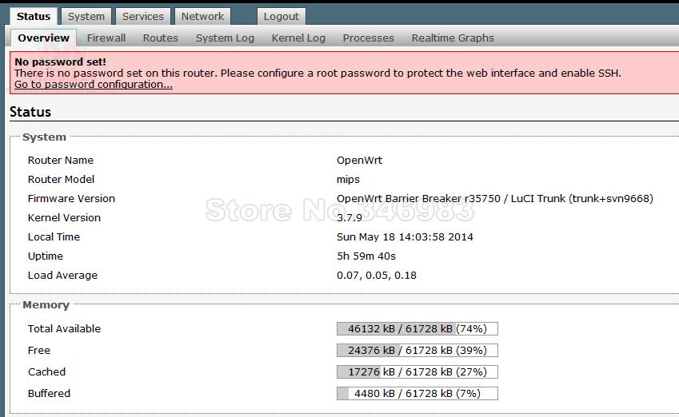Select the Router Name value 'OpenWrt'

pos(359,160)
